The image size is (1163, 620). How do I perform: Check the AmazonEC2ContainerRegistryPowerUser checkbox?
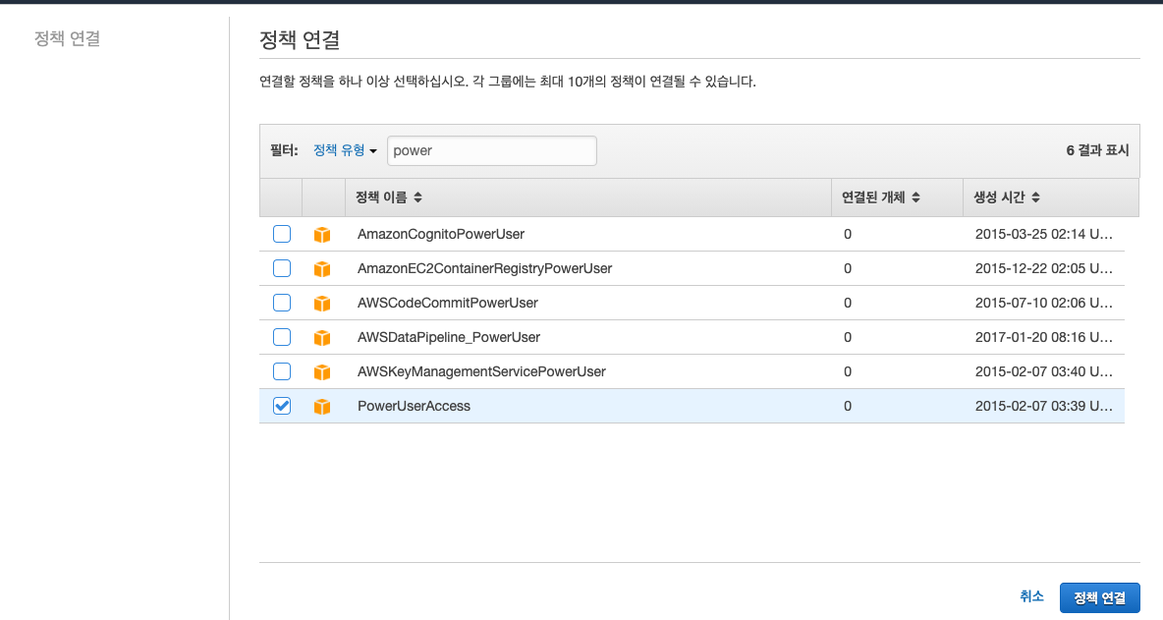coord(282,267)
